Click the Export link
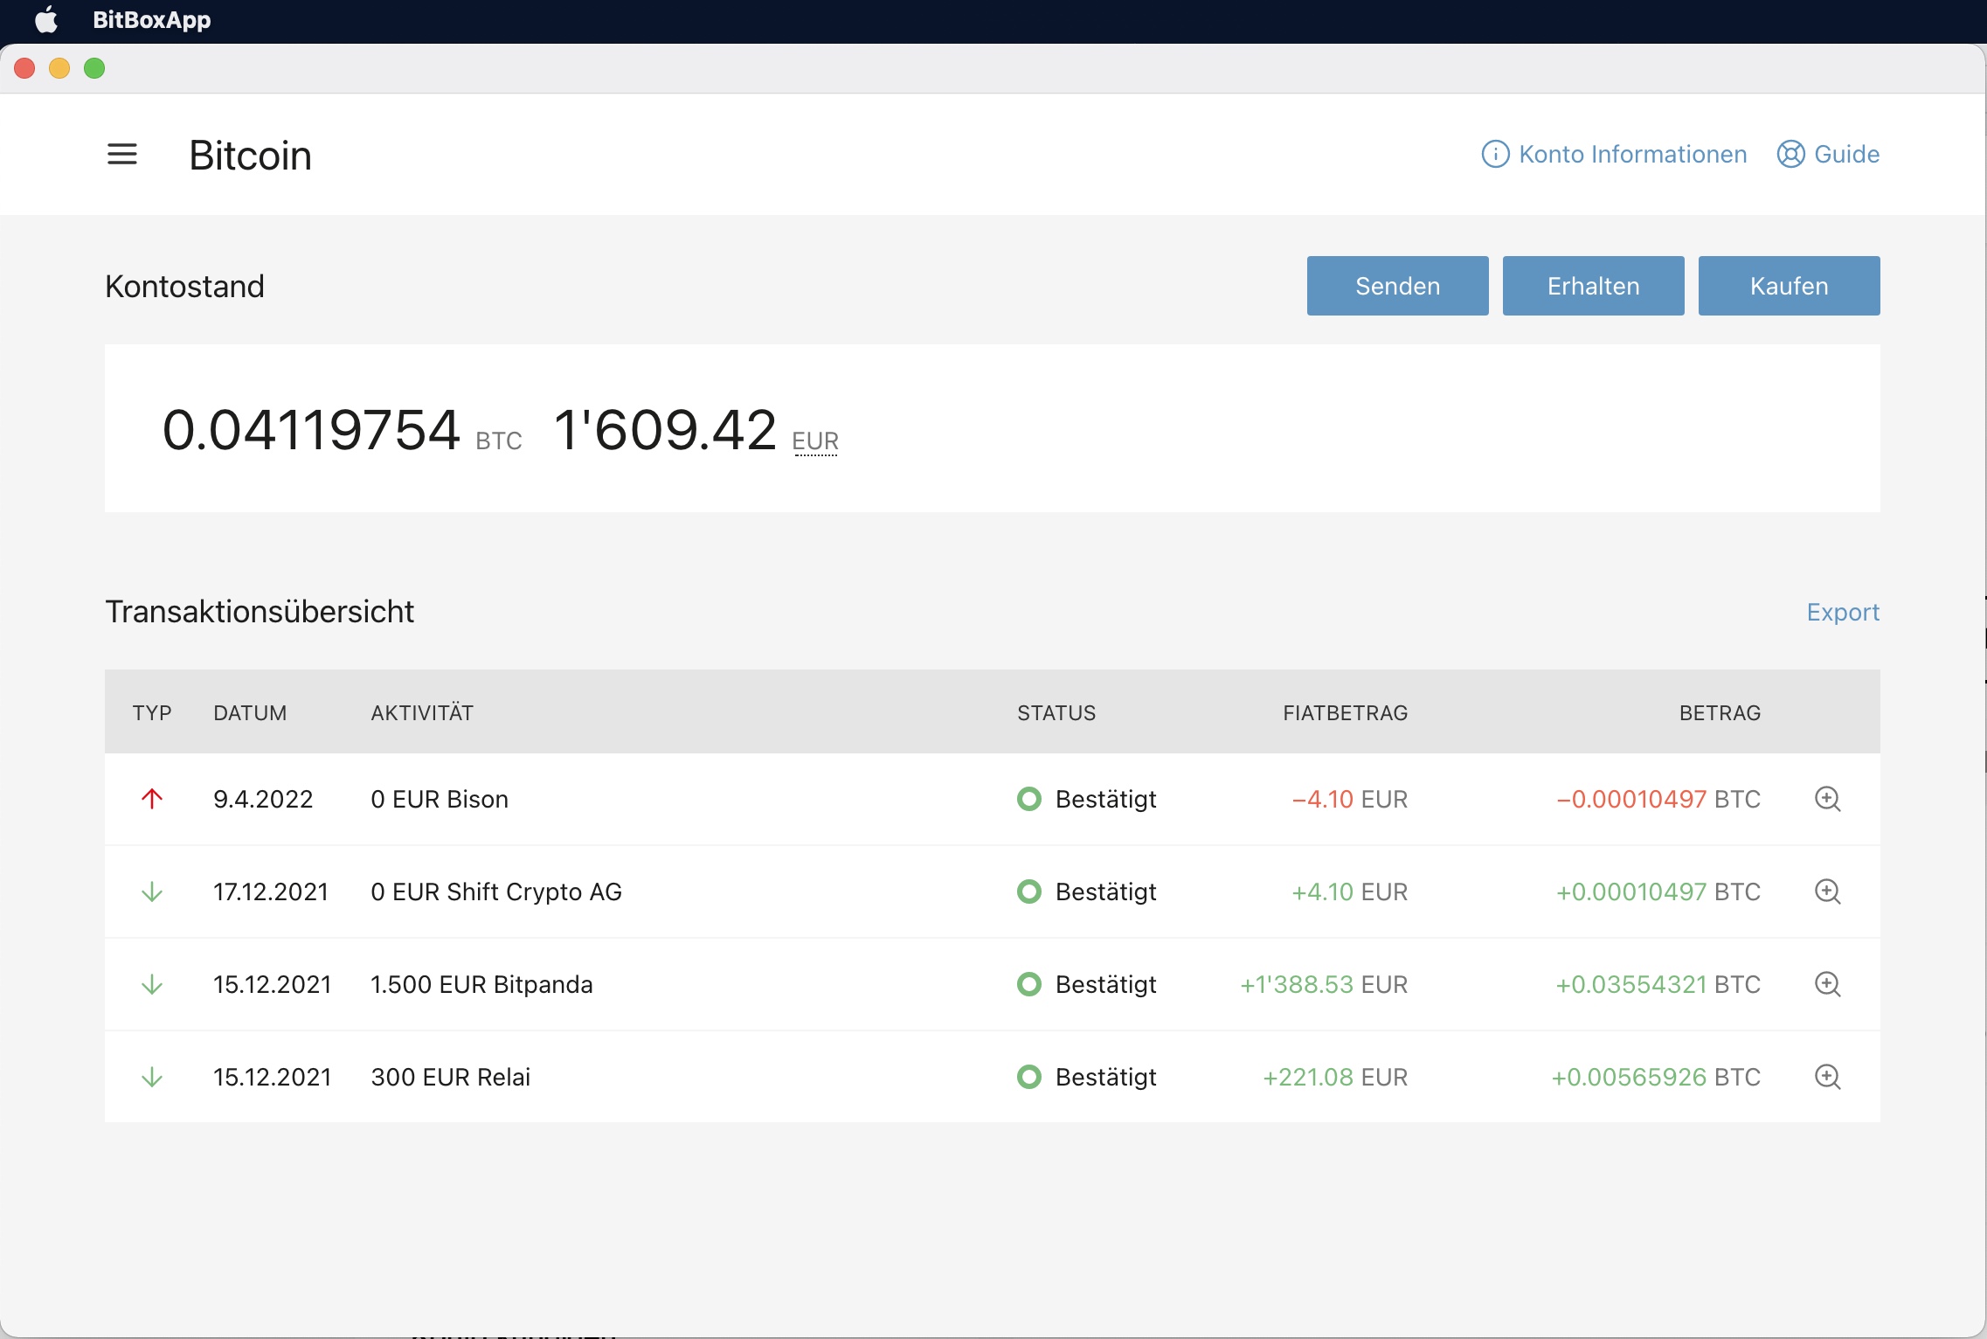The height and width of the screenshot is (1339, 1987). pos(1842,612)
